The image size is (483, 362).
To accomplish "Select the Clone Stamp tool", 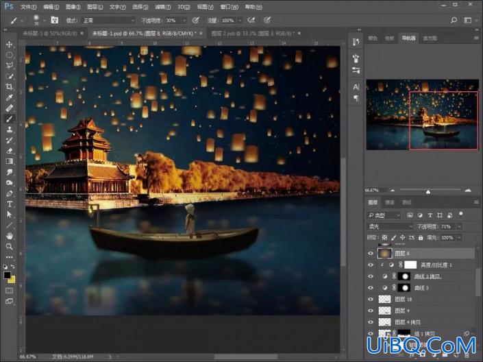I will pos(9,129).
